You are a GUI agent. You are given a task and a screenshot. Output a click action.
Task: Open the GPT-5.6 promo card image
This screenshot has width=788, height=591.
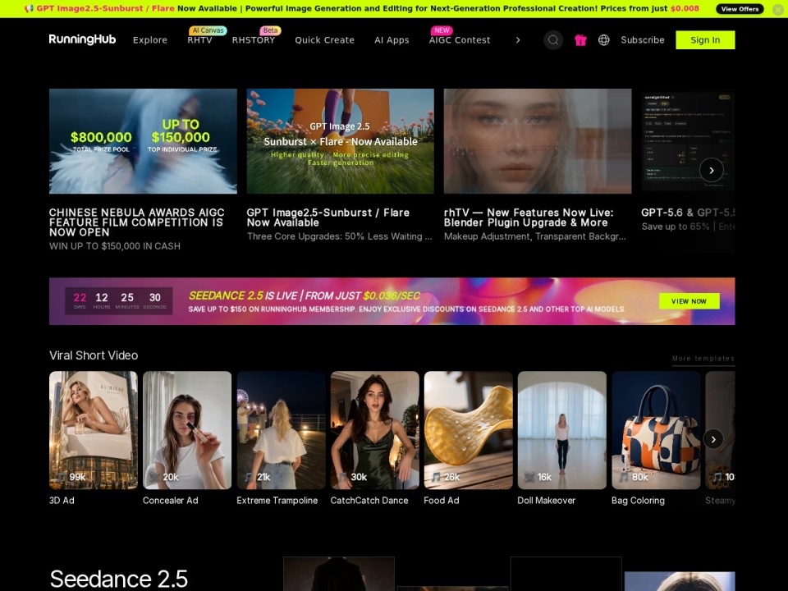[x=688, y=140]
